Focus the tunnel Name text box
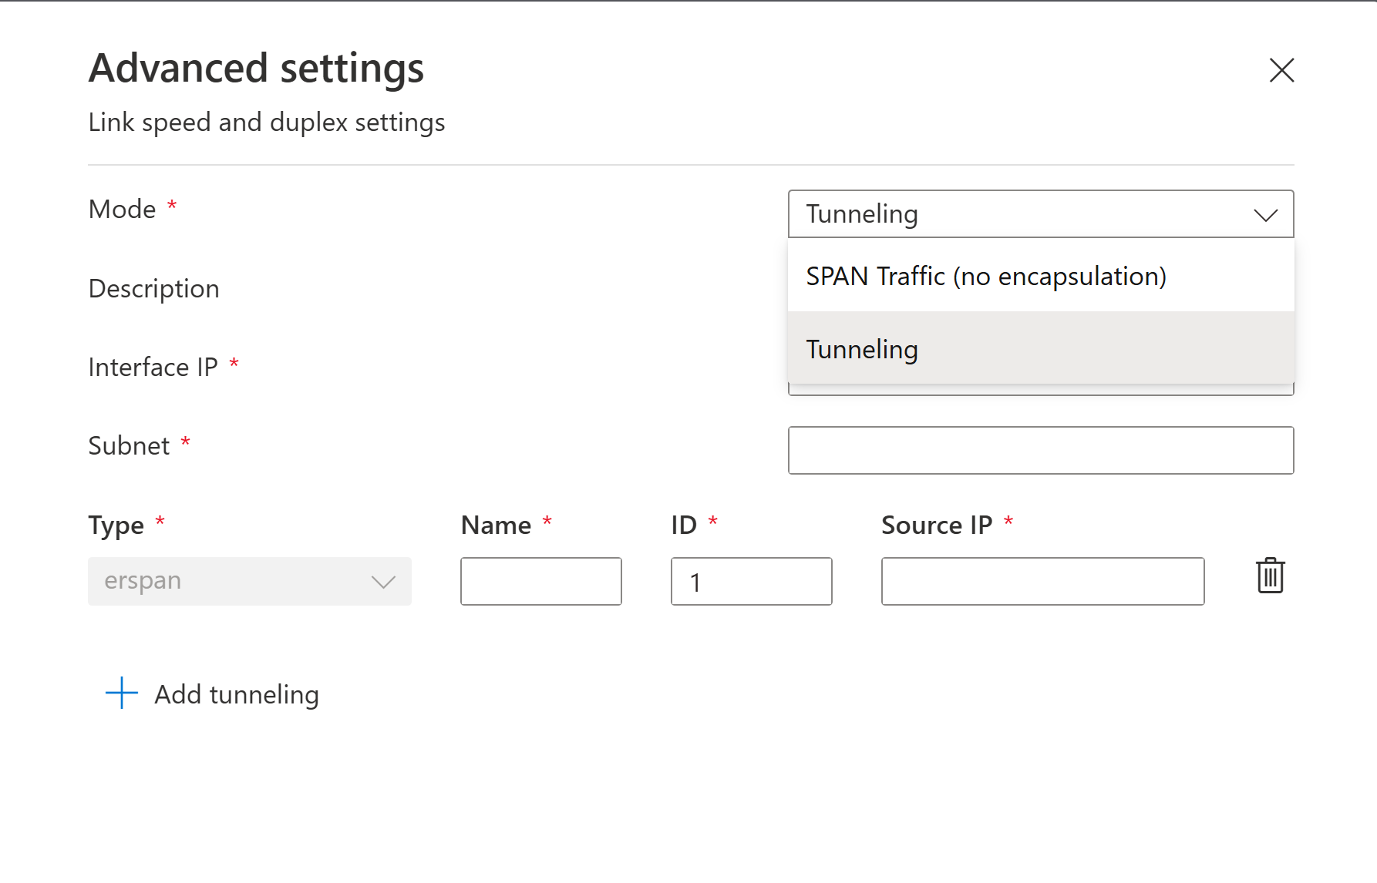 [x=540, y=582]
